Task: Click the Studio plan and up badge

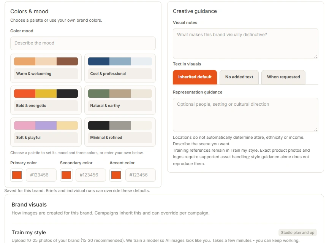Action: point(297,232)
